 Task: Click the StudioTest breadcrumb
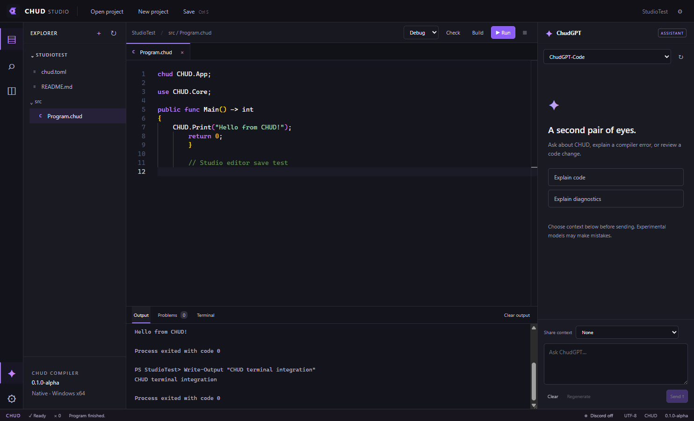pyautogui.click(x=144, y=33)
